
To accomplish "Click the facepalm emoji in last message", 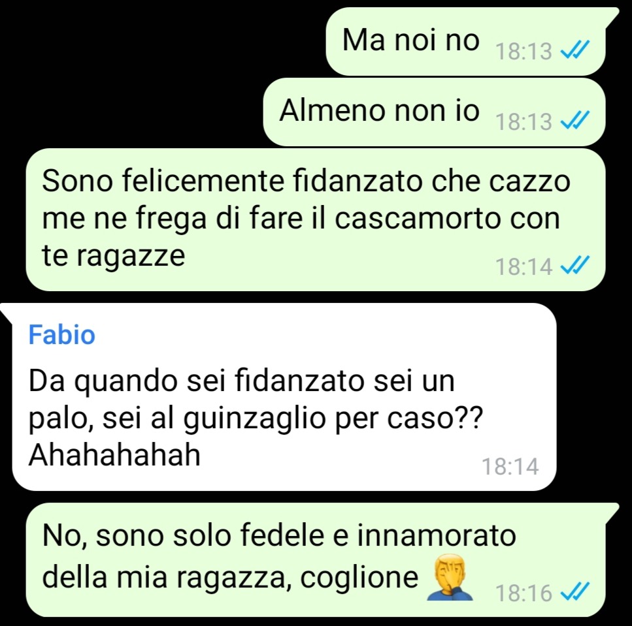I will coord(450,577).
